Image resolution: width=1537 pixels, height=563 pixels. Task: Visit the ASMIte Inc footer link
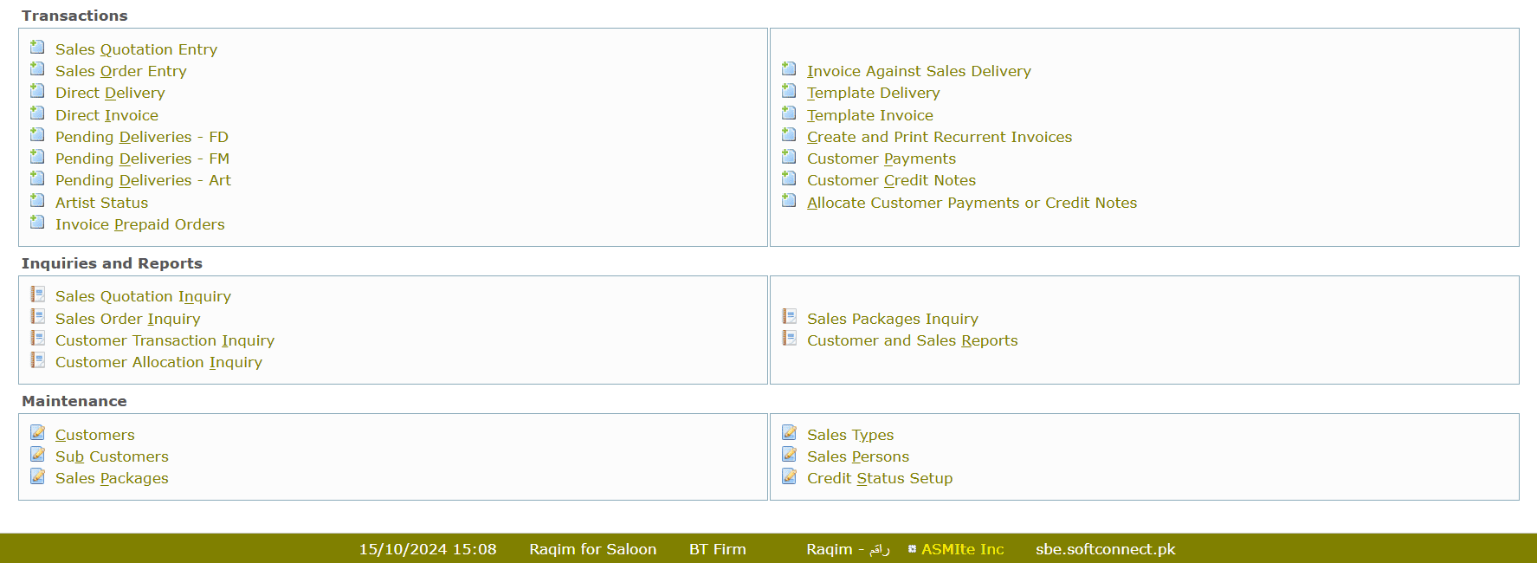tap(962, 549)
